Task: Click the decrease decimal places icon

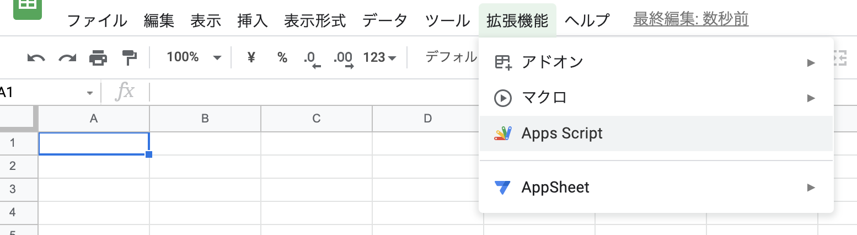Action: click(312, 58)
